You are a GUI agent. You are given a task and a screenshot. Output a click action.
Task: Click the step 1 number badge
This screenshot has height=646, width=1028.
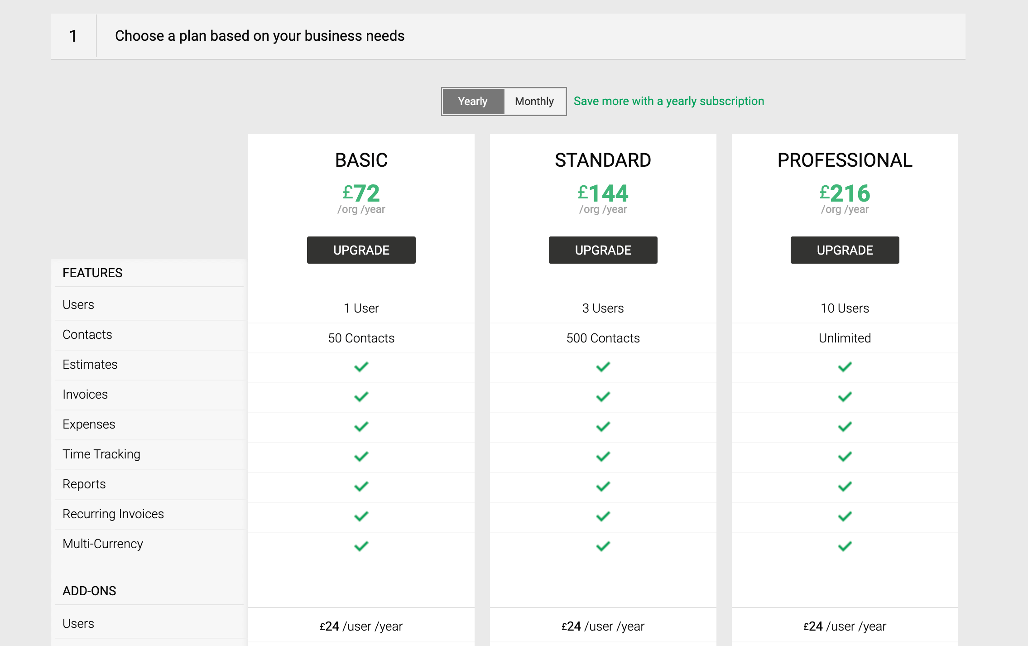73,36
